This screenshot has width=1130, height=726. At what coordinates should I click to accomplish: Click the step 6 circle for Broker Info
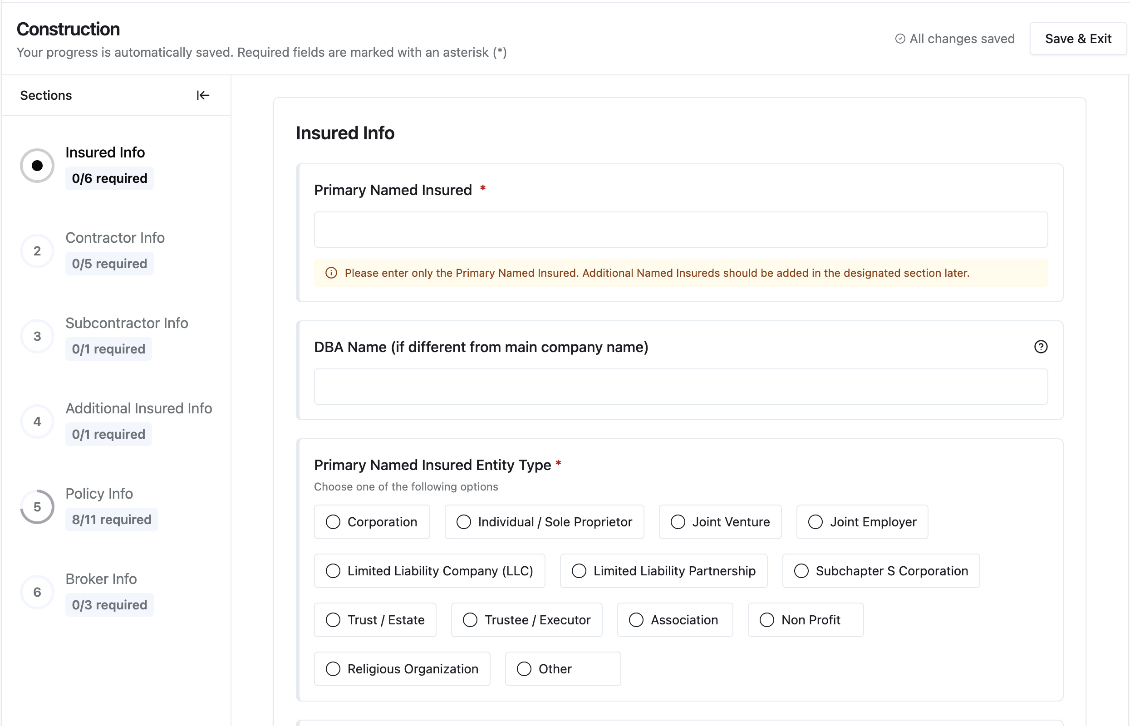point(37,592)
